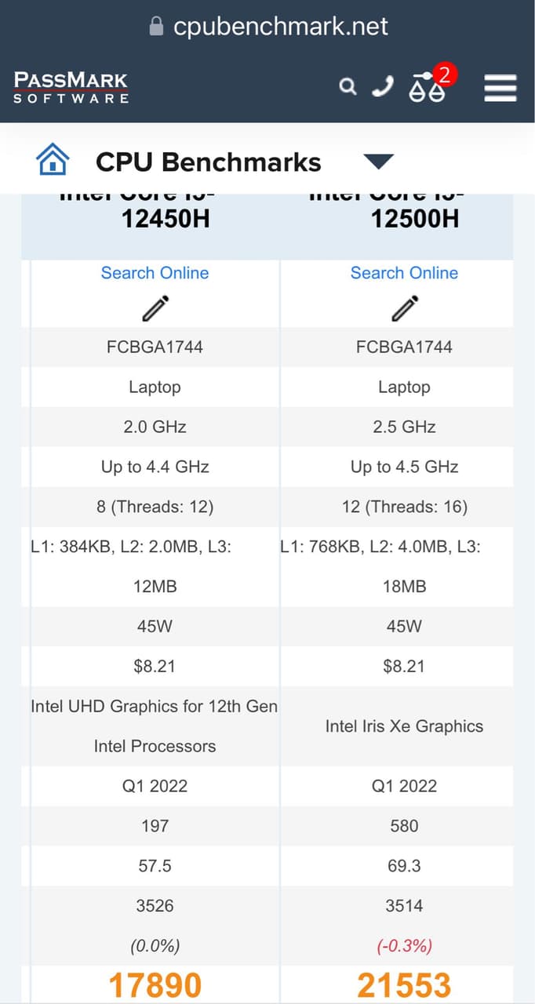Click the PassMark Software logo
Image resolution: width=535 pixels, height=1004 pixels.
[71, 87]
